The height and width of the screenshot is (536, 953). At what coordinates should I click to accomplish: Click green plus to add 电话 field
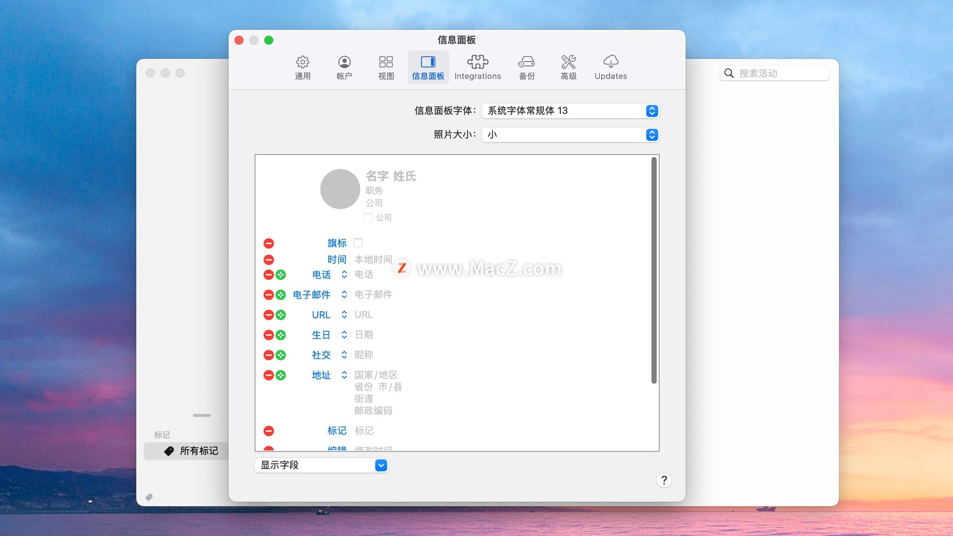(281, 274)
